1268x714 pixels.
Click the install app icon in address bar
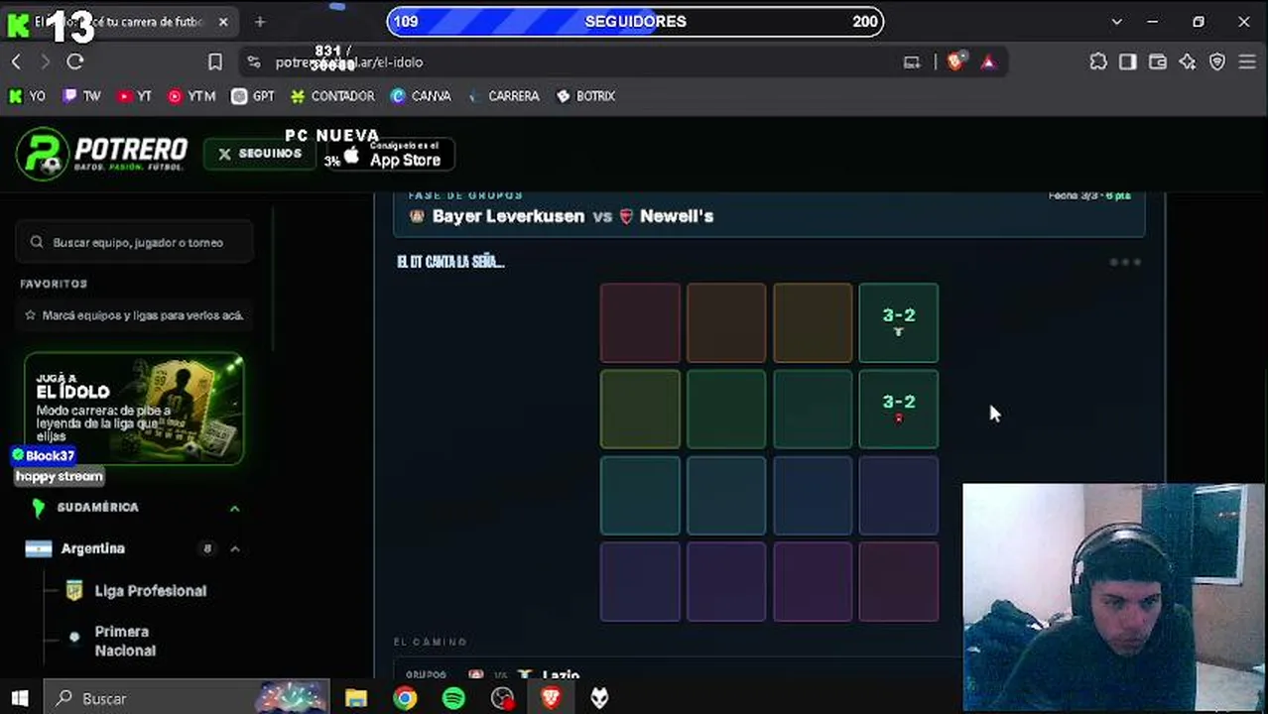pos(912,61)
